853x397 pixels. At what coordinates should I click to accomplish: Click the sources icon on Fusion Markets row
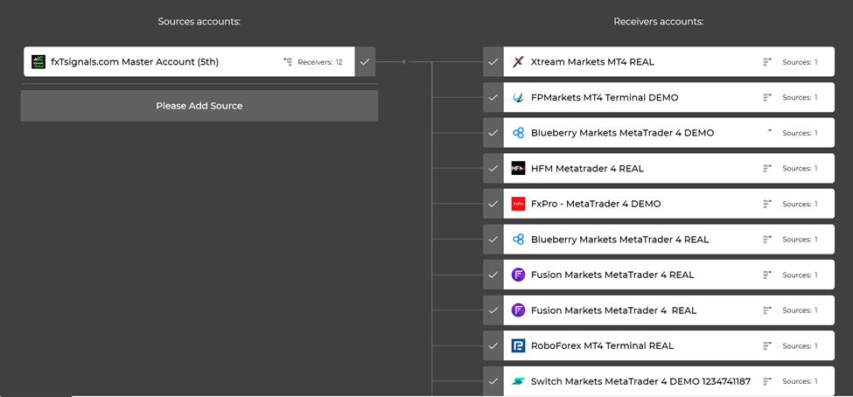[x=767, y=275]
